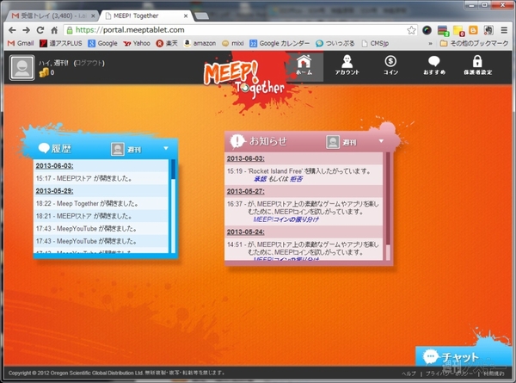The width and height of the screenshot is (516, 383).
Task: Click the speech bubble icon beside 履歴
Action: pyautogui.click(x=44, y=148)
